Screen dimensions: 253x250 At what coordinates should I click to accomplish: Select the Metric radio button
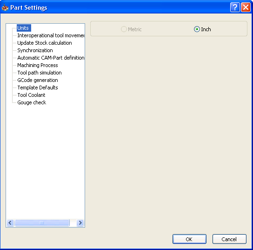click(124, 29)
